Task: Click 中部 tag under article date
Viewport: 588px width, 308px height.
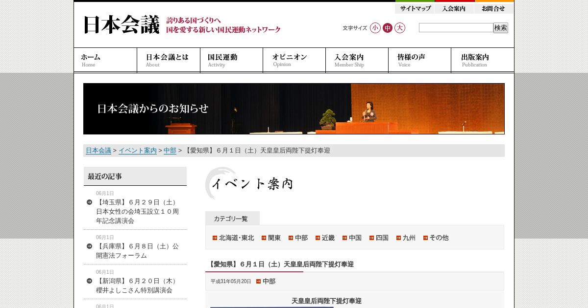Action: coord(269,281)
